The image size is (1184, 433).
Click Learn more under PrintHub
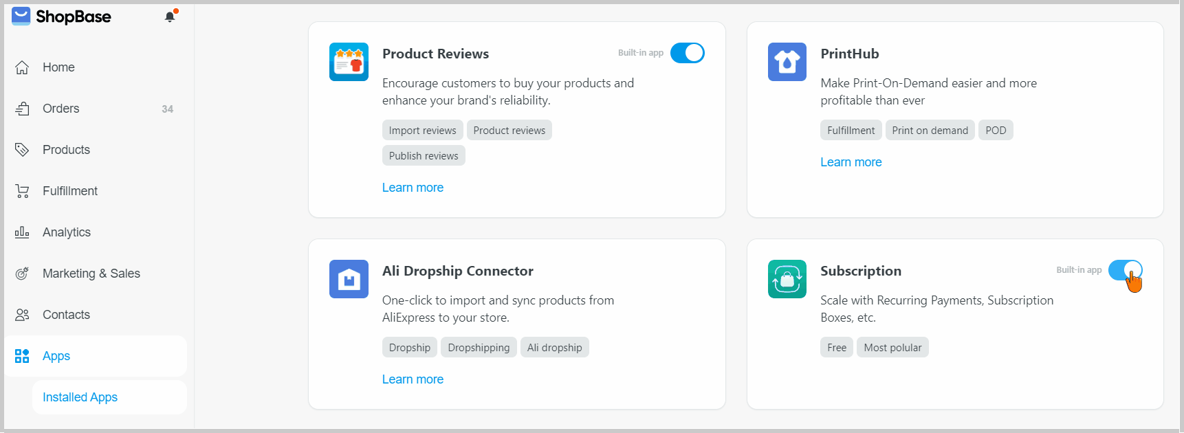[851, 162]
